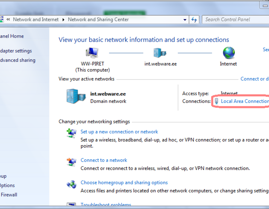Open Connect to a network link
The image size is (269, 209).
point(104,160)
